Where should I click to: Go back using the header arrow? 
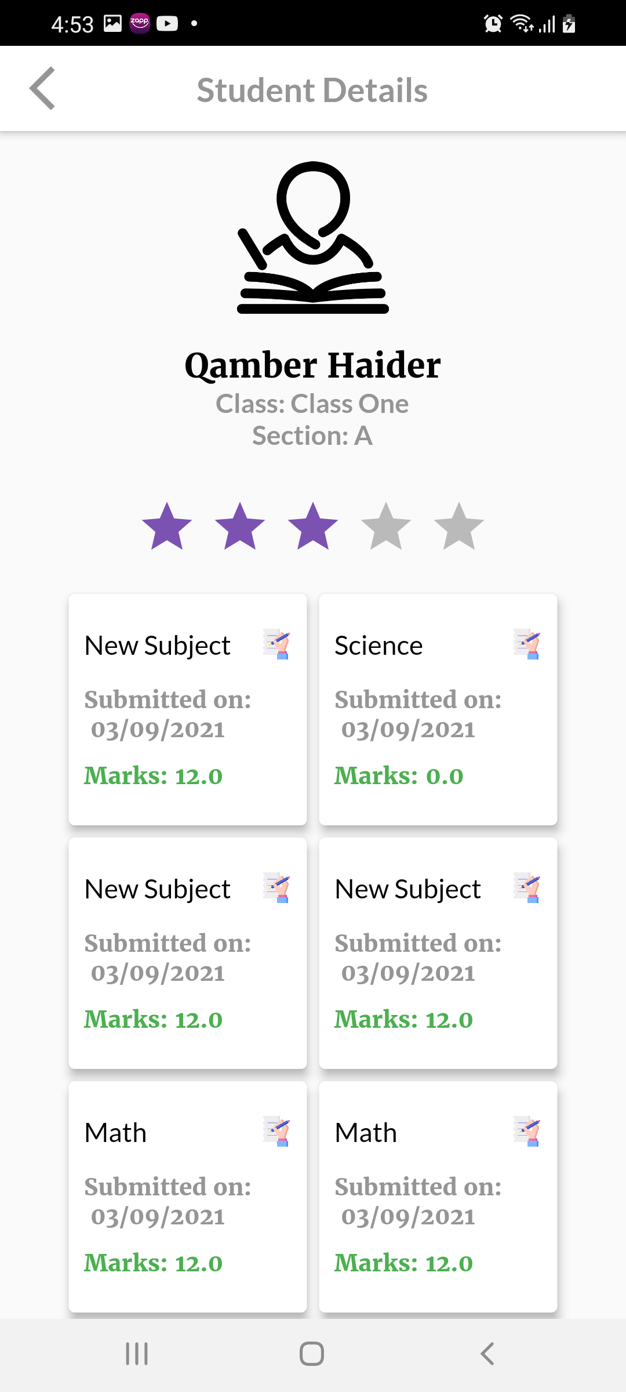point(42,88)
